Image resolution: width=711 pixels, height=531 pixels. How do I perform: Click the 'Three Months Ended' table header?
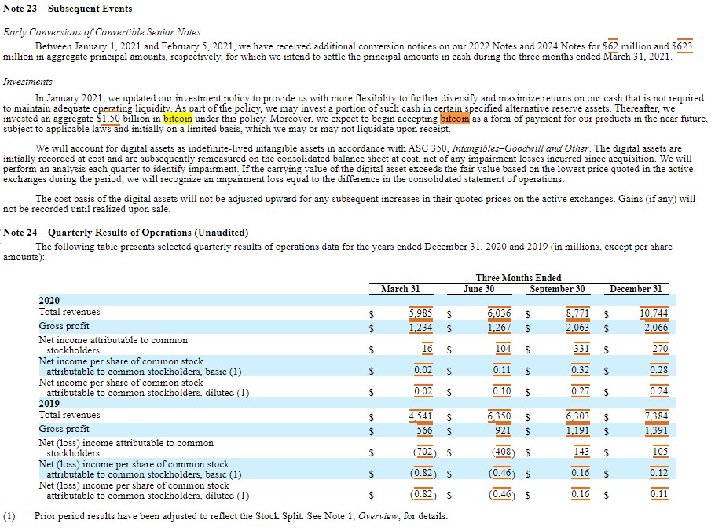pyautogui.click(x=519, y=277)
